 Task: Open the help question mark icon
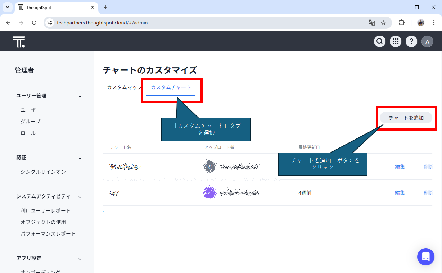[411, 41]
